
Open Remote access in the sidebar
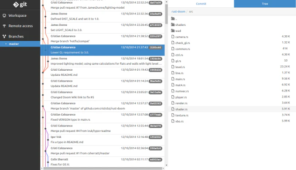(20, 26)
